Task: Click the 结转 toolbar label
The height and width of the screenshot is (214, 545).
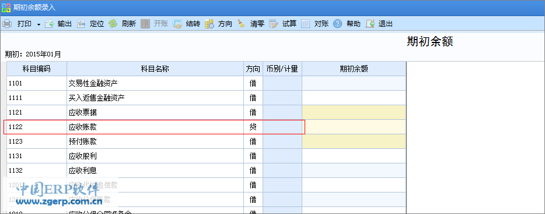Action: click(x=193, y=24)
